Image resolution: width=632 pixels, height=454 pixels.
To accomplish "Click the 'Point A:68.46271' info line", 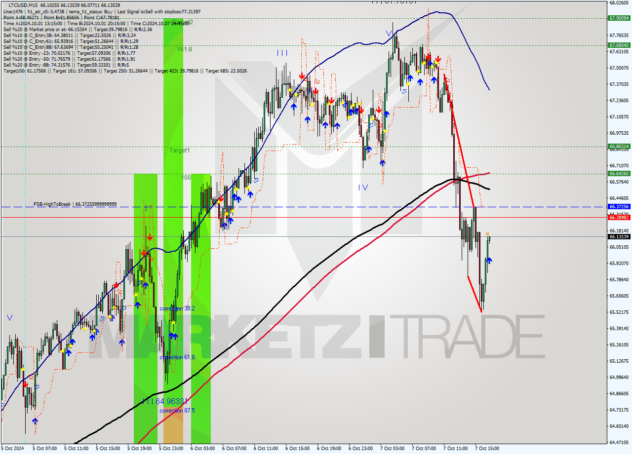I will (61, 17).
